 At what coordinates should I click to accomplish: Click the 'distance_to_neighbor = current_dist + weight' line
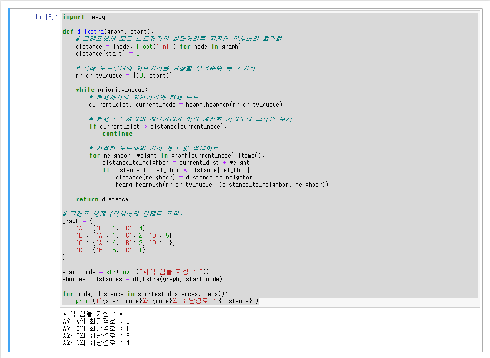[x=176, y=163]
